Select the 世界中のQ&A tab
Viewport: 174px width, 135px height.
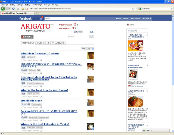click(x=28, y=43)
